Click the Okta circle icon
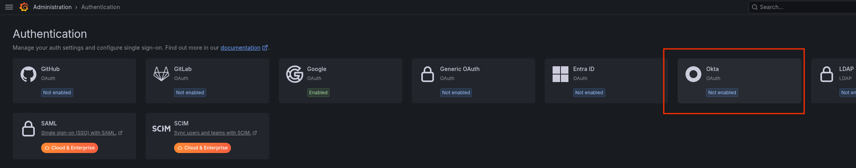856x168 pixels. 693,74
